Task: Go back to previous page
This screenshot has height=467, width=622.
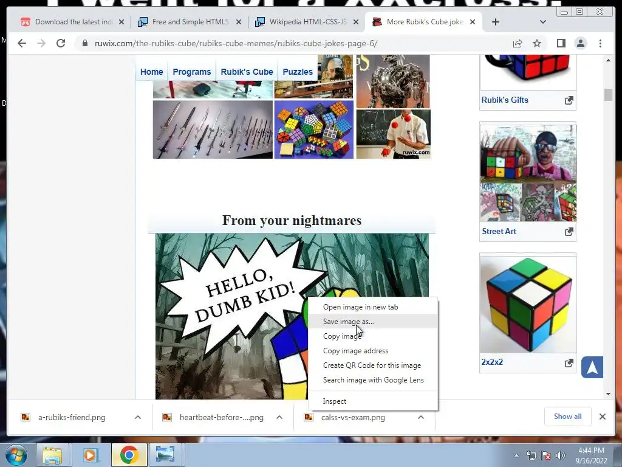Action: tap(22, 43)
